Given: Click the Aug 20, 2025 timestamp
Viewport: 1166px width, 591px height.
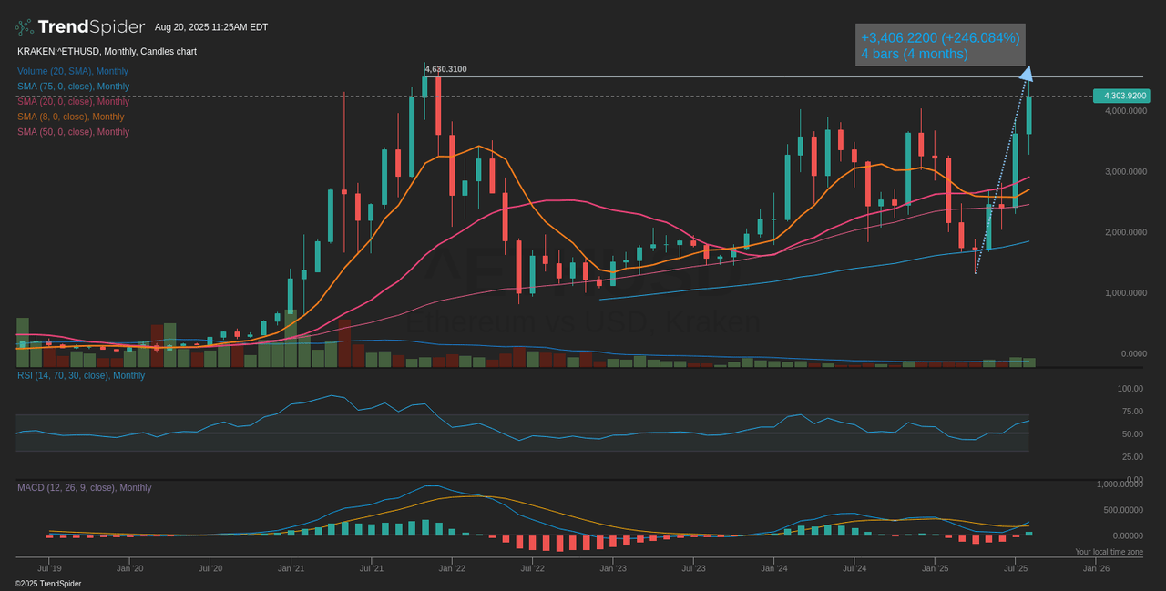Looking at the screenshot, I should click(x=210, y=26).
